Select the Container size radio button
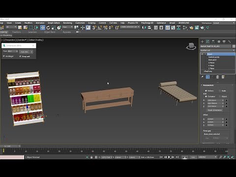This screenshot has height=177, width=236. pyautogui.click(x=206, y=96)
